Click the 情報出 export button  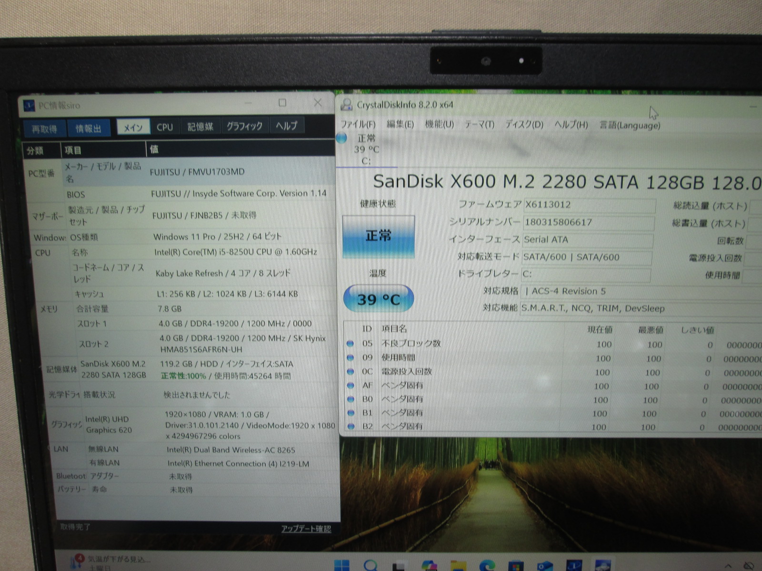pos(89,128)
